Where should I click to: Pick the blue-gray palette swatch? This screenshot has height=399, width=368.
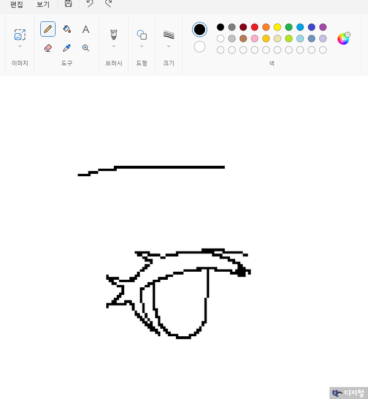[312, 39]
